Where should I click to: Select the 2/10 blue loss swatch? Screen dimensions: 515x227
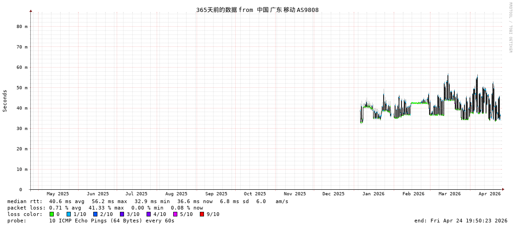[95, 214]
